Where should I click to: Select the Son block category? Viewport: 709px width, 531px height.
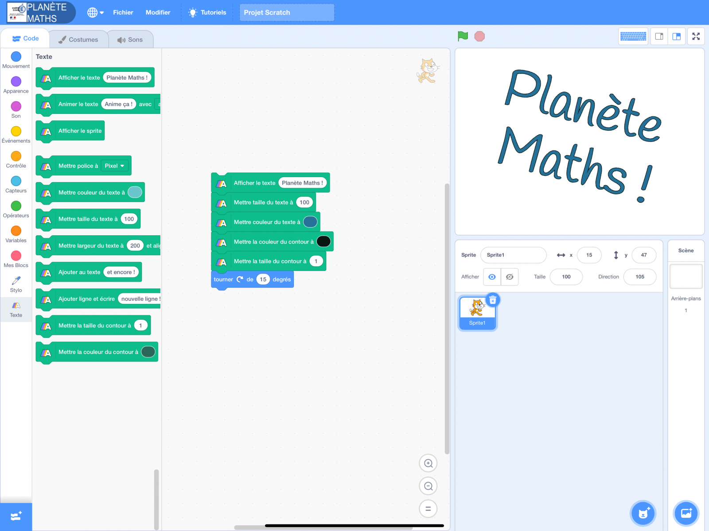tap(16, 110)
